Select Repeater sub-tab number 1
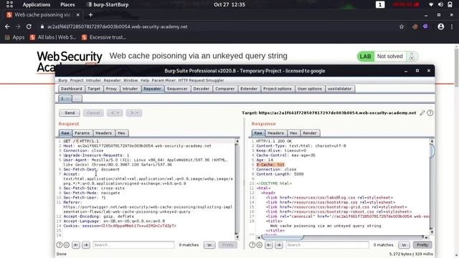Image resolution: width=459 pixels, height=258 pixels. [x=65, y=99]
